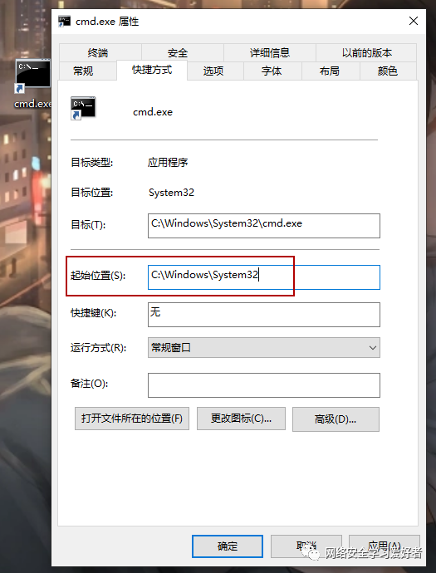Open the 高级 settings button

(336, 419)
